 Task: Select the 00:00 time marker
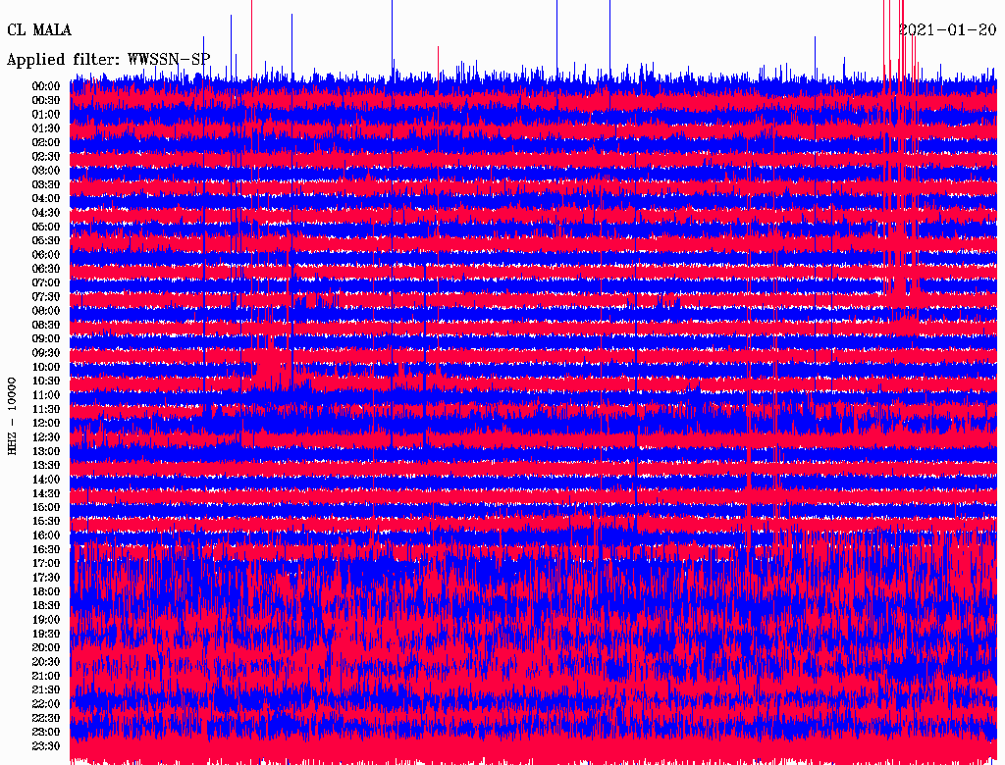(46, 86)
